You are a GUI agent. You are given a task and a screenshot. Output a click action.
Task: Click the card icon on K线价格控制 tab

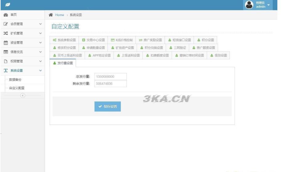[112, 40]
